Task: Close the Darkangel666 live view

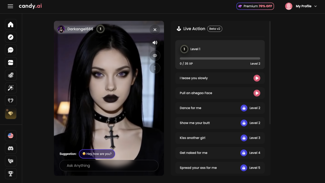Action: pyautogui.click(x=155, y=30)
